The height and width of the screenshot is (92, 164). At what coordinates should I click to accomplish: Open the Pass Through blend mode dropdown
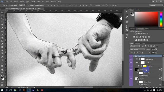137,49
